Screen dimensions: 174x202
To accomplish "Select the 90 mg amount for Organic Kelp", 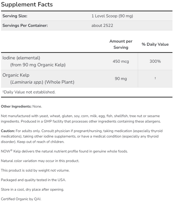I will pos(121,79).
